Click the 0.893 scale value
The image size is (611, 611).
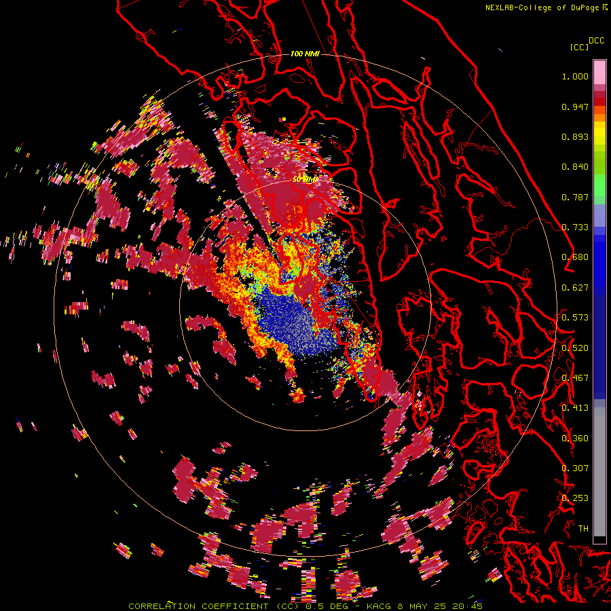(575, 136)
